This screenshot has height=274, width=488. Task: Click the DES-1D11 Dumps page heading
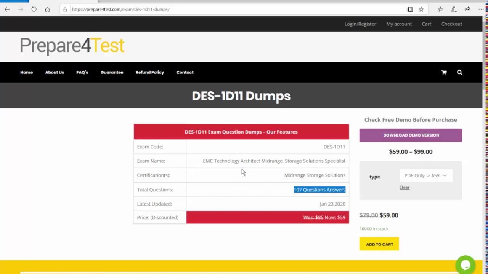click(x=241, y=96)
